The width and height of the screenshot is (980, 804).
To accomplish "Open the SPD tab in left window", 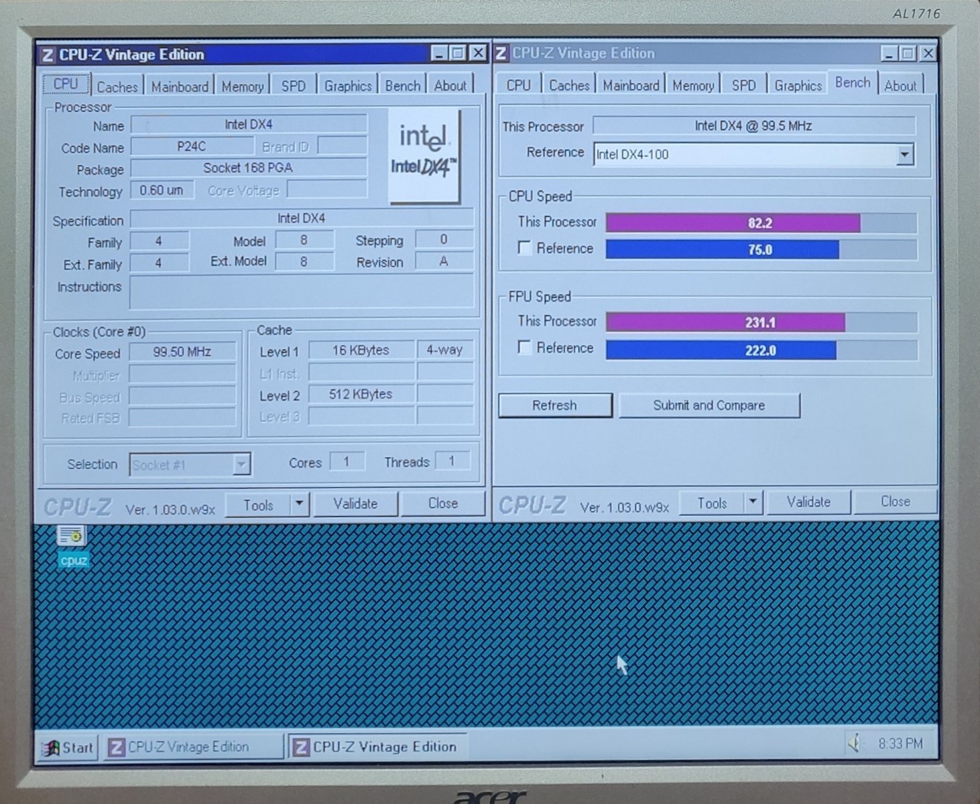I will click(294, 86).
